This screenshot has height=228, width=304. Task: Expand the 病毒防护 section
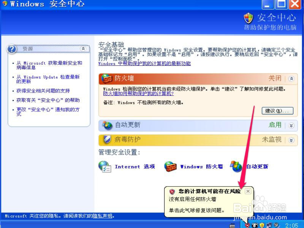click(x=291, y=140)
